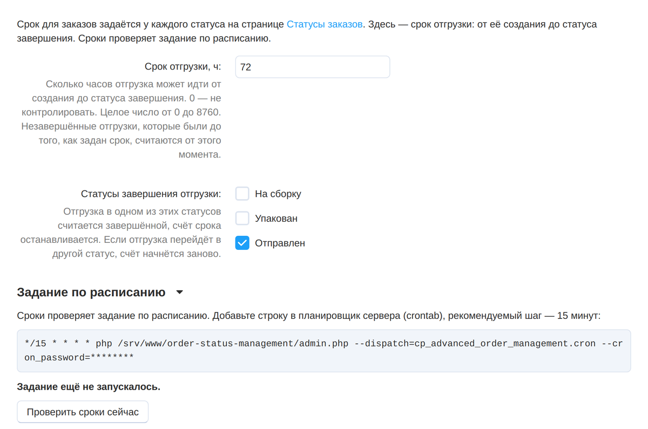Enable the На сборку checkbox
Image resolution: width=648 pixels, height=429 pixels.
[242, 194]
